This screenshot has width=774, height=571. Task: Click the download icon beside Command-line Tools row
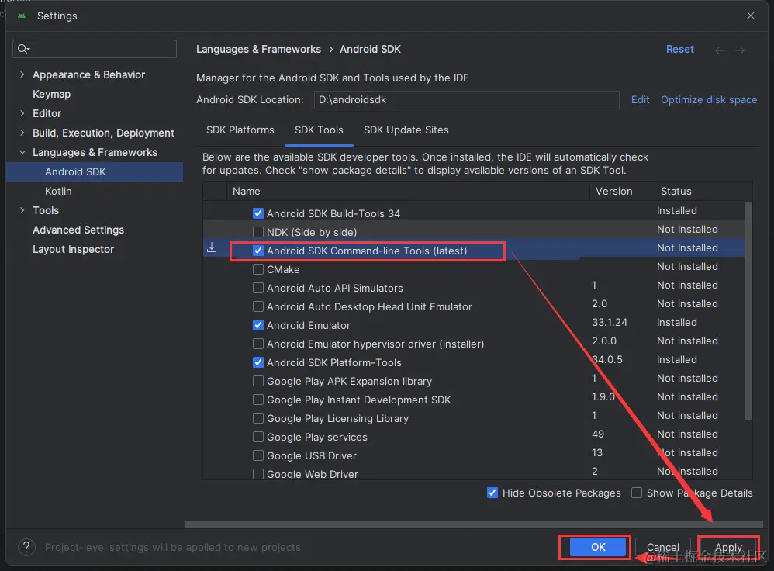click(x=212, y=247)
